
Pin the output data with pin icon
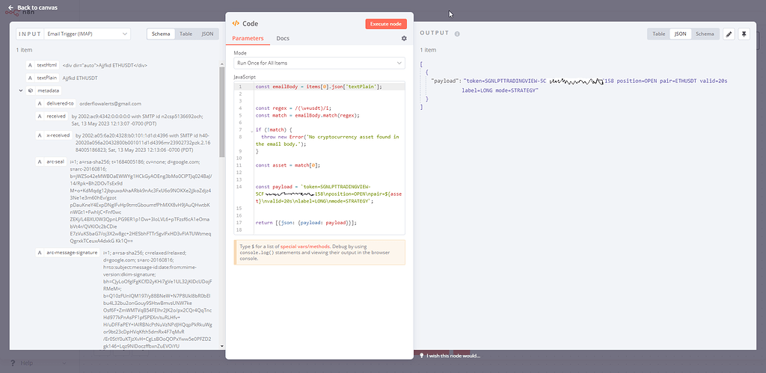coord(744,34)
